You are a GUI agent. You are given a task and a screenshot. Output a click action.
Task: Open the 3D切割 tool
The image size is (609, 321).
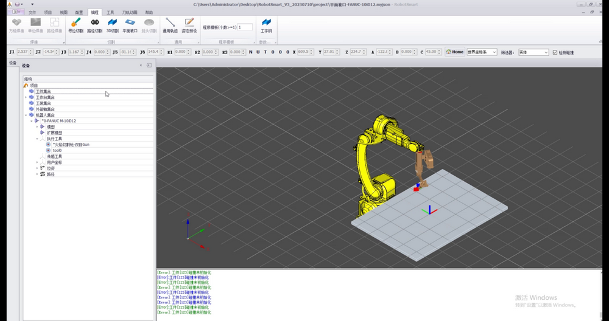tap(113, 22)
